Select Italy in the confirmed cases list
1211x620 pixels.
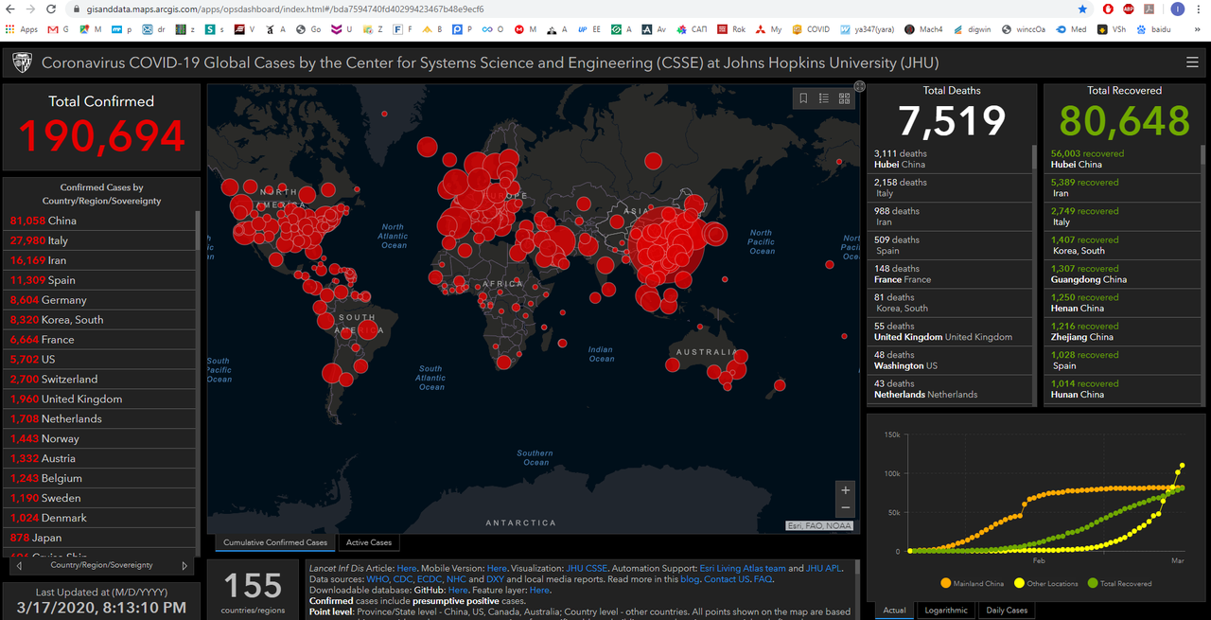pyautogui.click(x=99, y=240)
